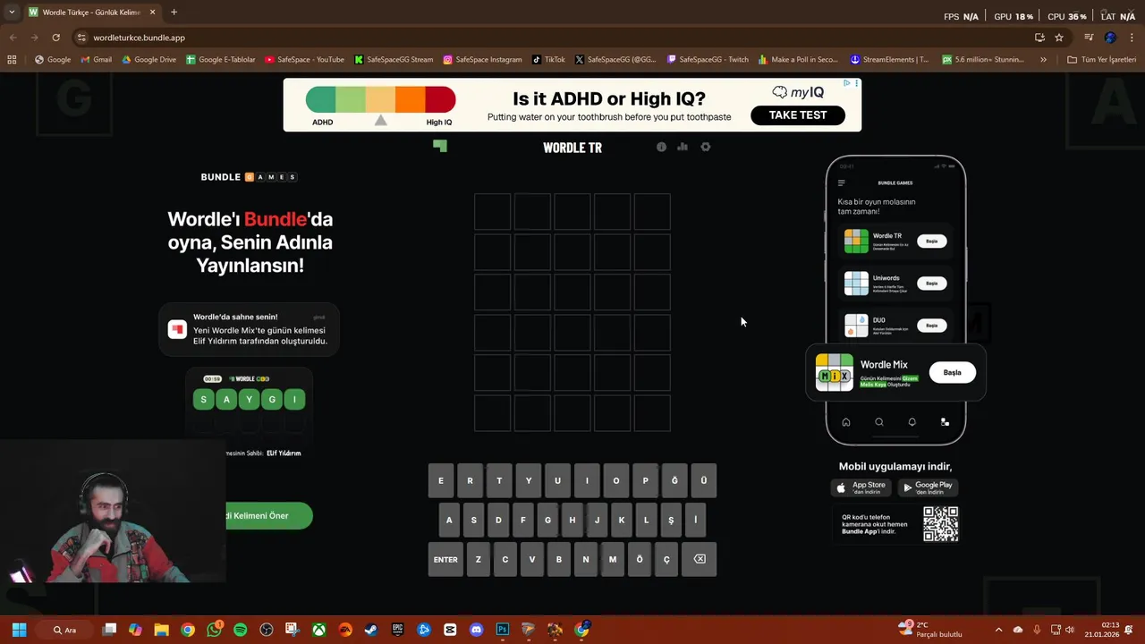The image size is (1145, 644).
Task: Open the TikTok bookmark
Action: pos(549,59)
